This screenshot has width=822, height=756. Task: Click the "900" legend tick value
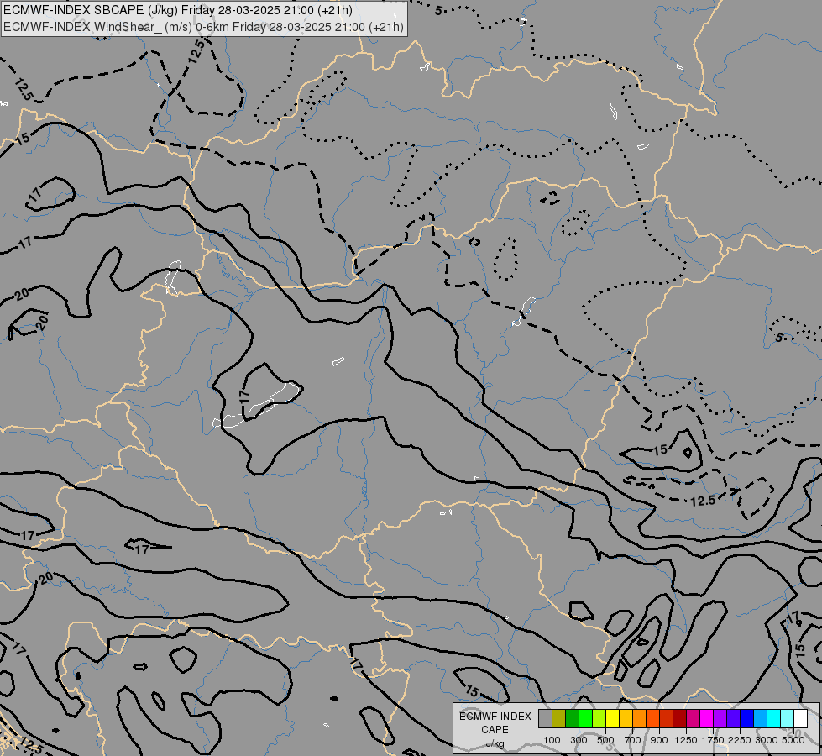pyautogui.click(x=659, y=740)
